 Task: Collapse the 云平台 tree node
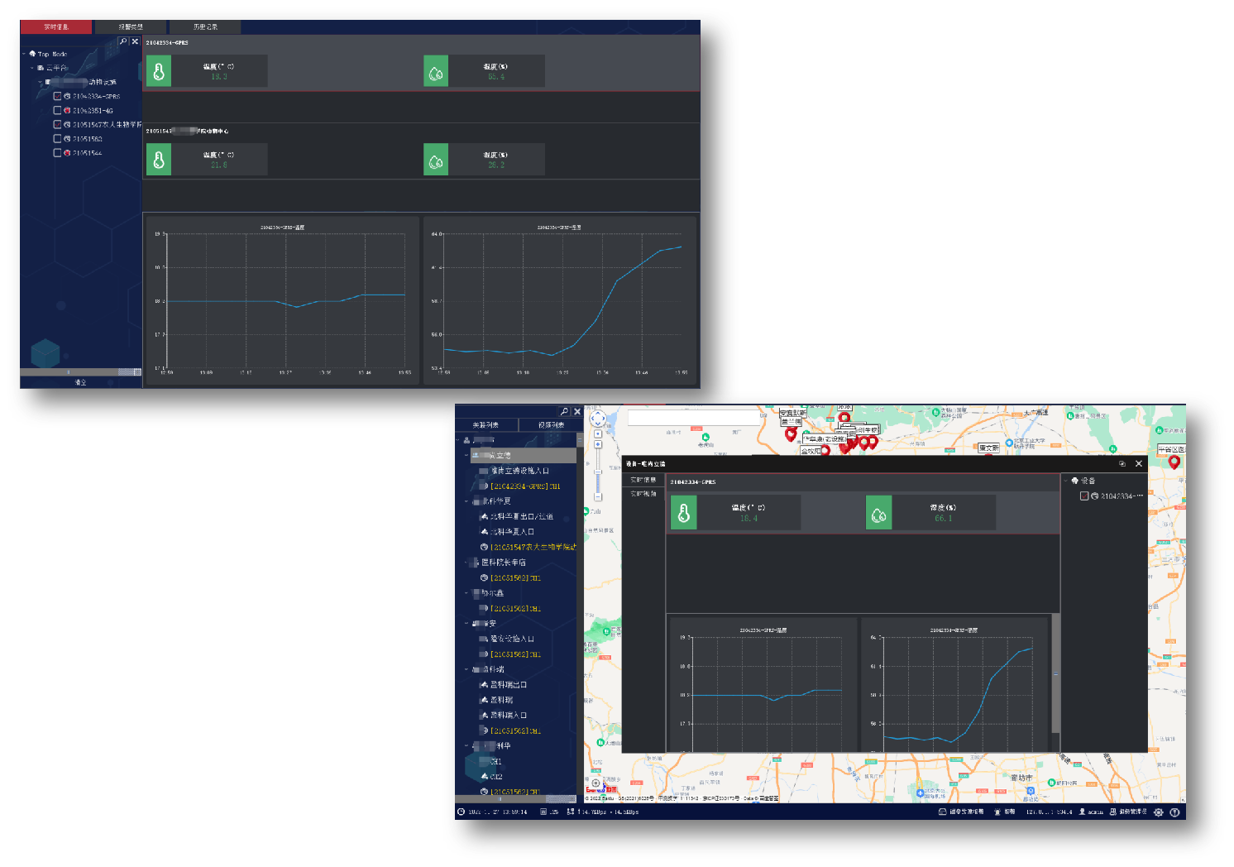(x=32, y=68)
